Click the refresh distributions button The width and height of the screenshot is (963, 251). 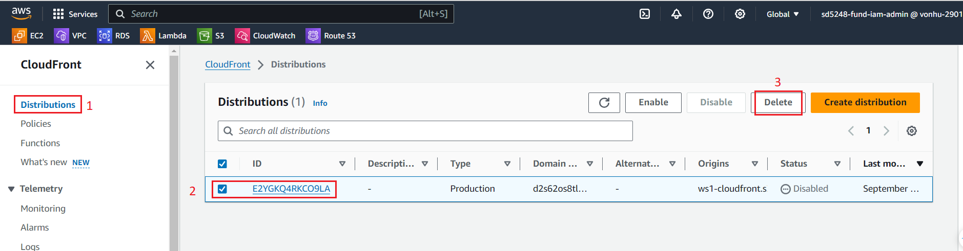pyautogui.click(x=604, y=103)
